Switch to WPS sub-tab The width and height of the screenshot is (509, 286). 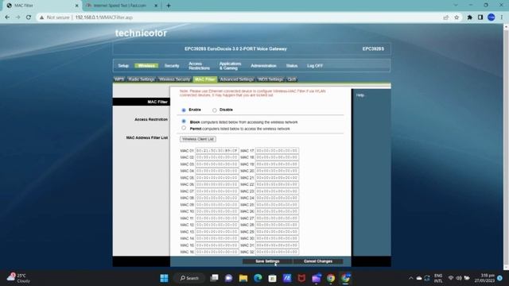[119, 79]
